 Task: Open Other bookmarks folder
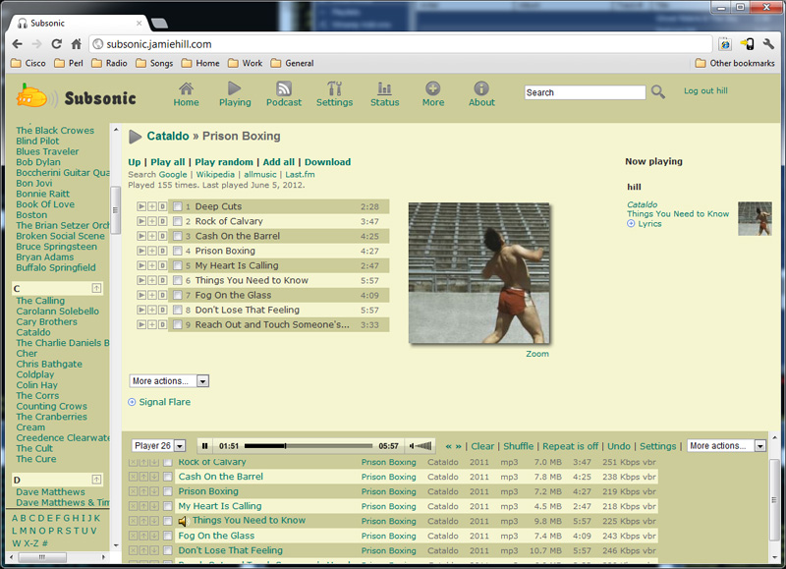coord(735,63)
